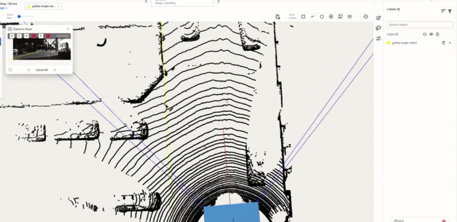Click the yellow swatch for yellow single solid1
Screen dimensions: 457x222
389,43
